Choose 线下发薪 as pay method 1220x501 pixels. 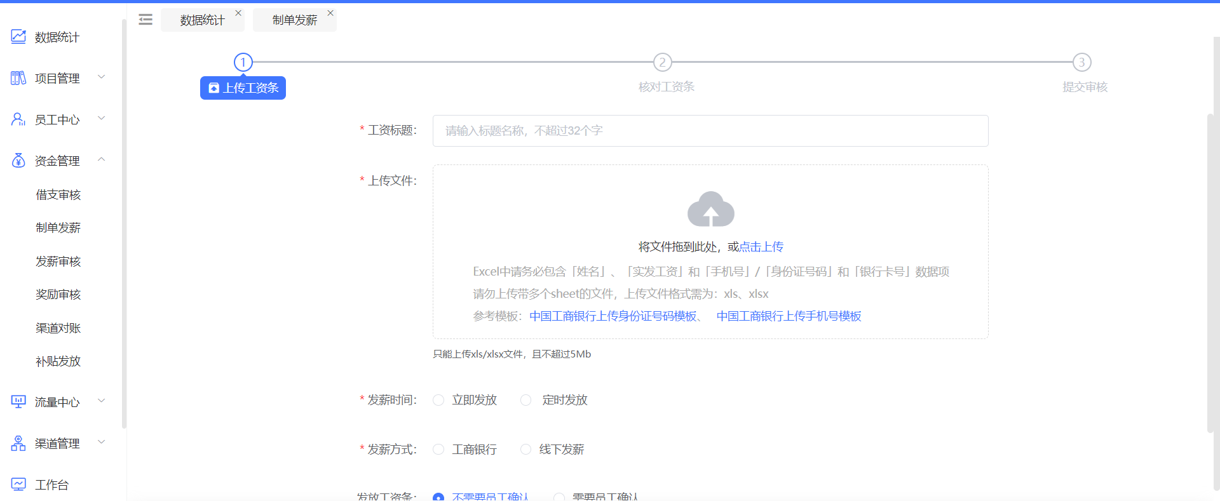525,450
